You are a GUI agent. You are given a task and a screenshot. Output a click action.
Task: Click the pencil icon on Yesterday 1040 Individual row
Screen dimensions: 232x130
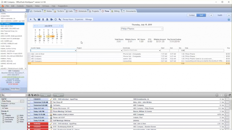click(x=51, y=124)
